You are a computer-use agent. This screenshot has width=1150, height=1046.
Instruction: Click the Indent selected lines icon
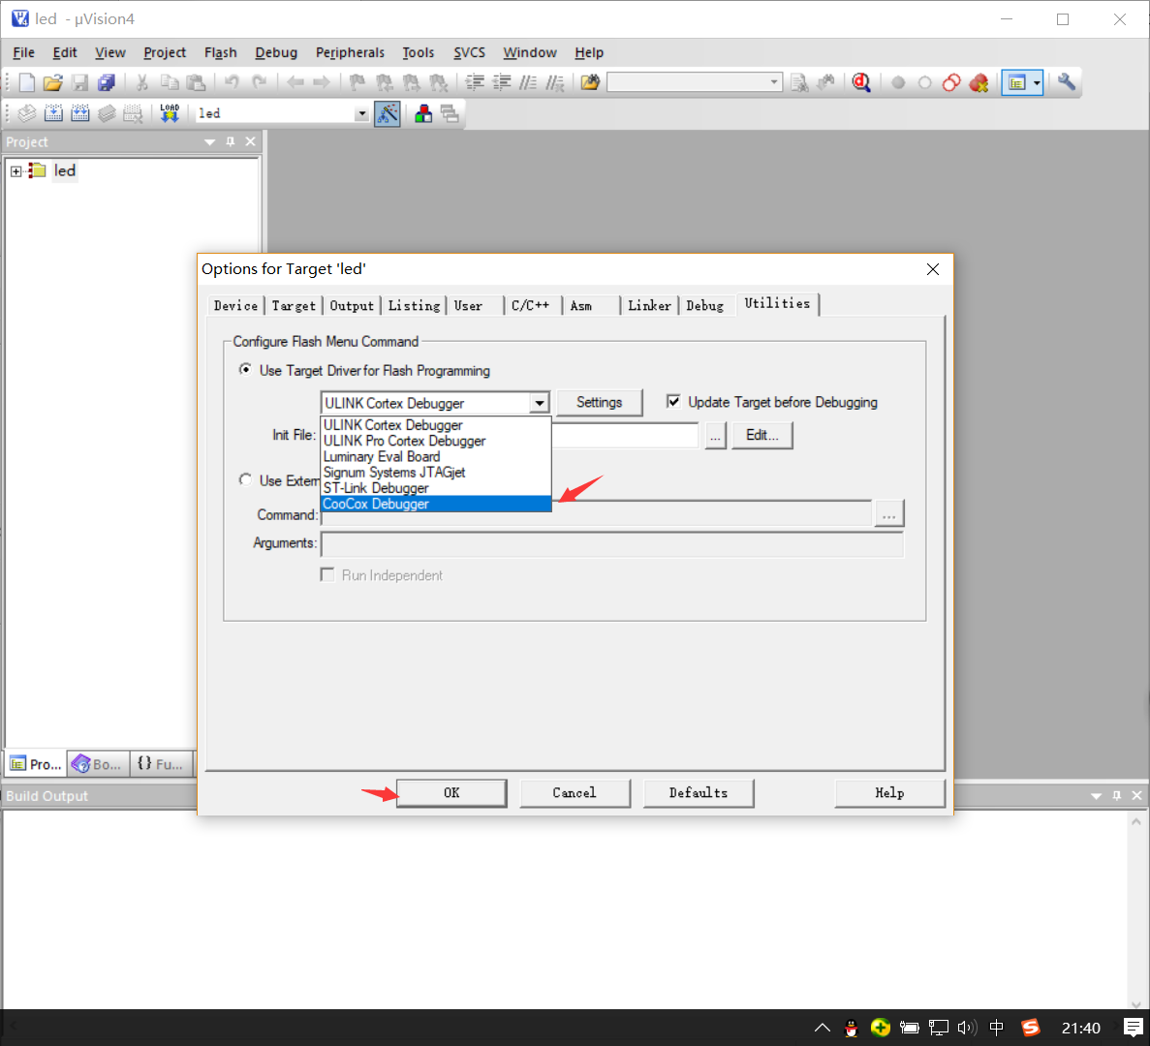pyautogui.click(x=476, y=83)
